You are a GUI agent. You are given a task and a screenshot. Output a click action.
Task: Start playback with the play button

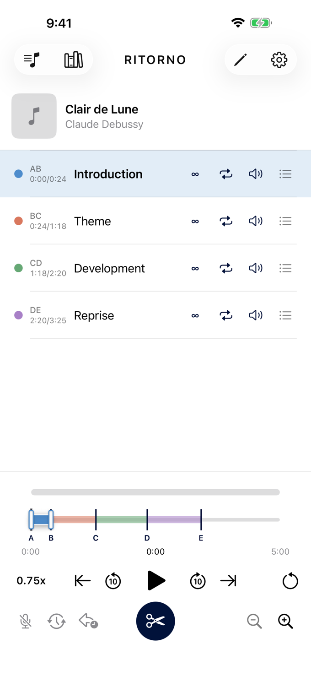pyautogui.click(x=156, y=581)
